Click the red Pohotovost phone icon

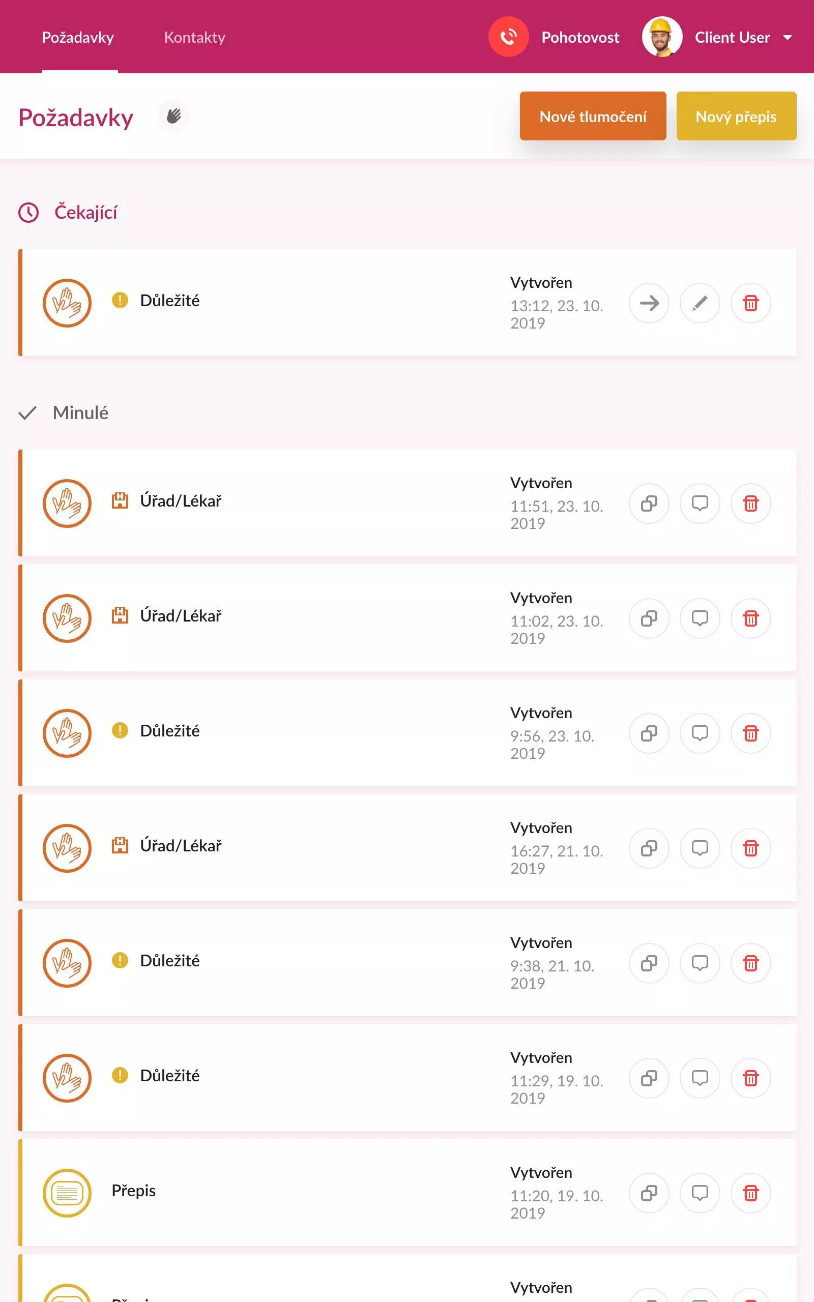pyautogui.click(x=508, y=37)
